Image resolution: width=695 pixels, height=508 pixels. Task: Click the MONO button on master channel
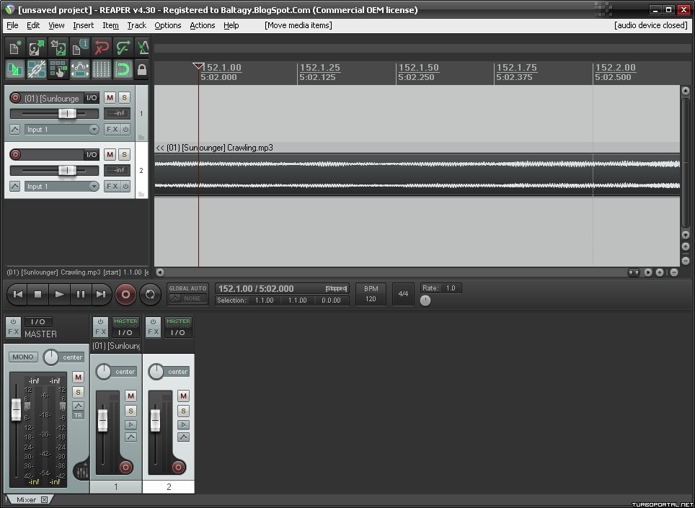coord(23,357)
